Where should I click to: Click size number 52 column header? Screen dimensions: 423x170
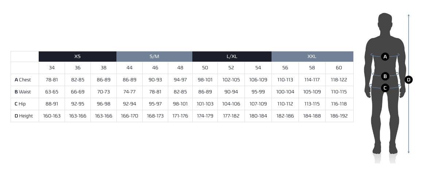pos(231,68)
